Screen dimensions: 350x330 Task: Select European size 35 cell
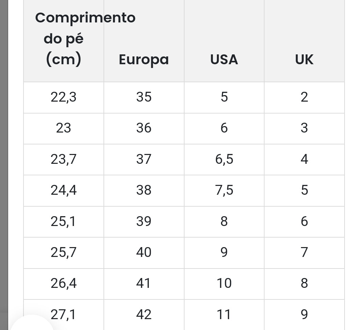click(x=144, y=97)
